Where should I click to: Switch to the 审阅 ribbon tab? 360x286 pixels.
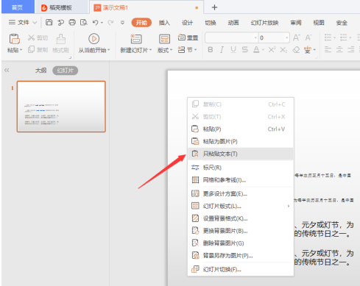coord(296,23)
